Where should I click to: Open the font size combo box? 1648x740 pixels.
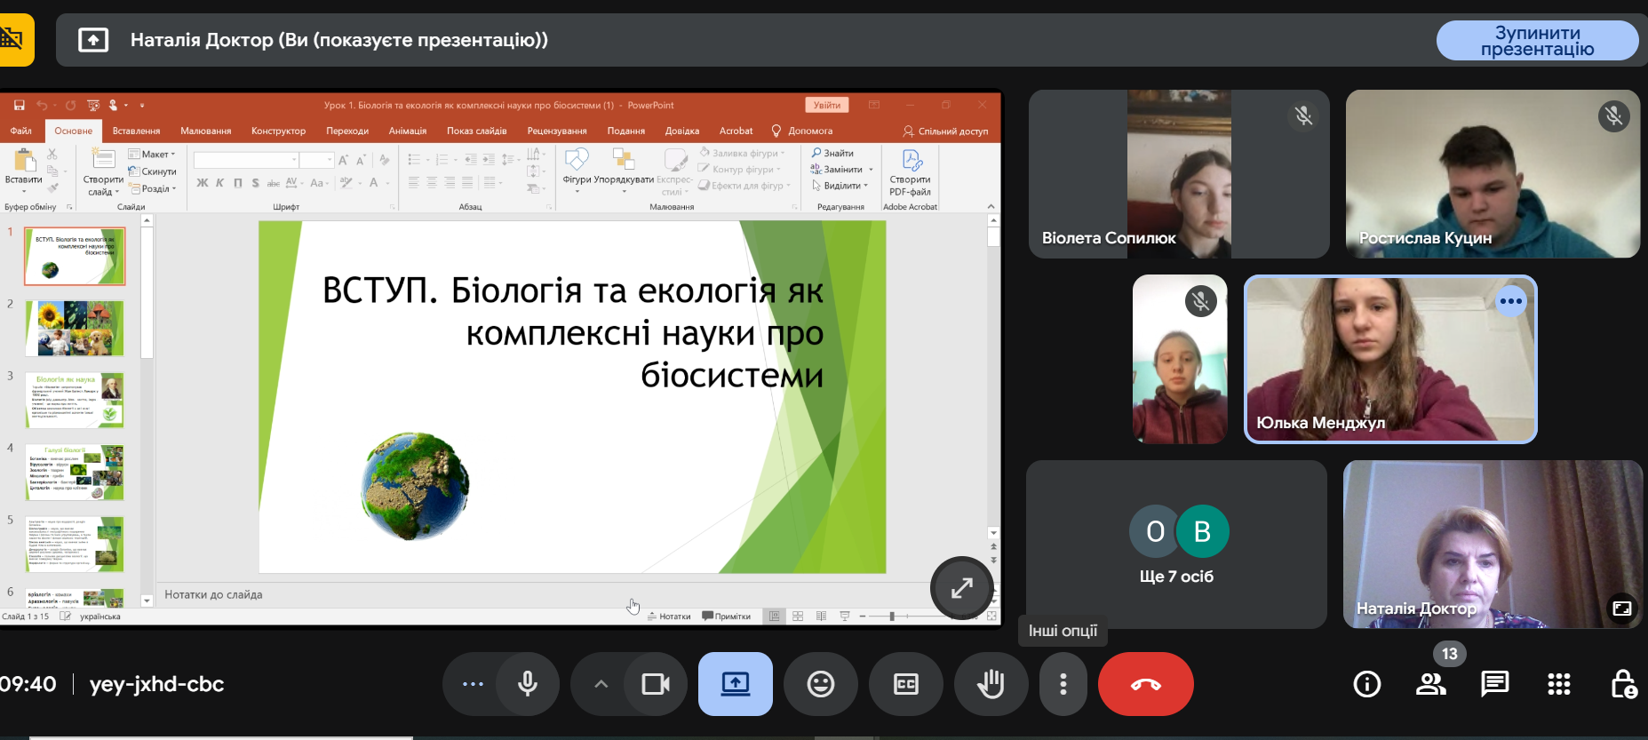tap(317, 160)
